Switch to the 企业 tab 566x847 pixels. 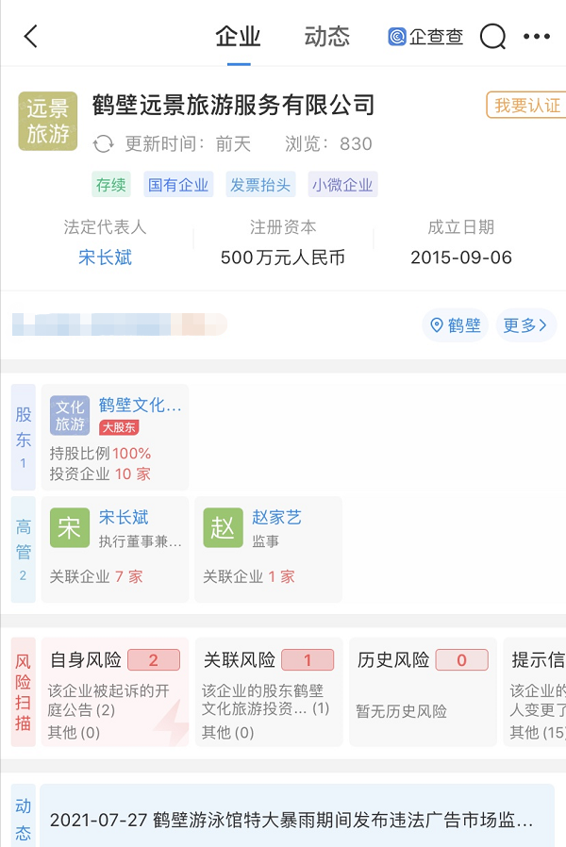[238, 37]
